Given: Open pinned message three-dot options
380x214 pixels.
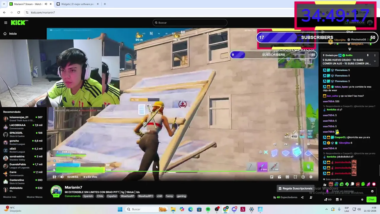Looking at the screenshot, I should tap(375, 55).
